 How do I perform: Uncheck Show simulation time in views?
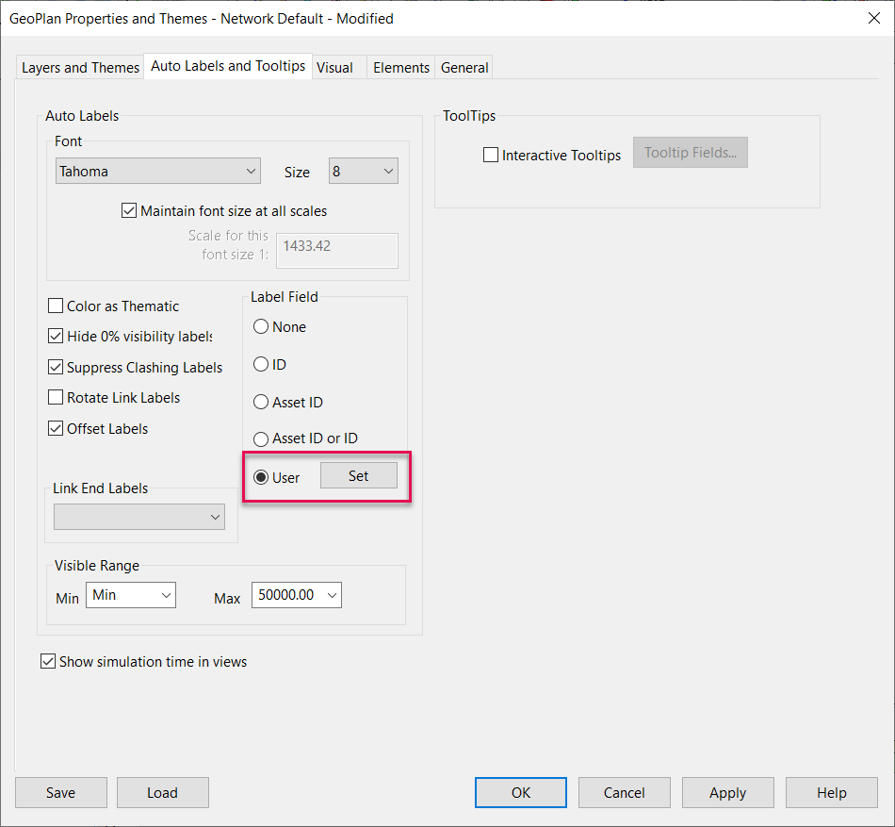[48, 661]
